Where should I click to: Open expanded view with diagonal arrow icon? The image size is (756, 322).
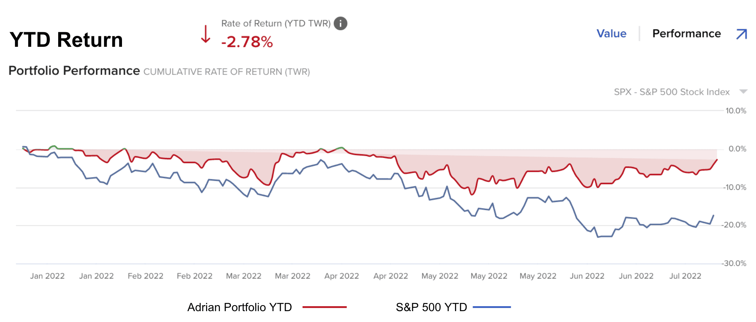pyautogui.click(x=741, y=34)
